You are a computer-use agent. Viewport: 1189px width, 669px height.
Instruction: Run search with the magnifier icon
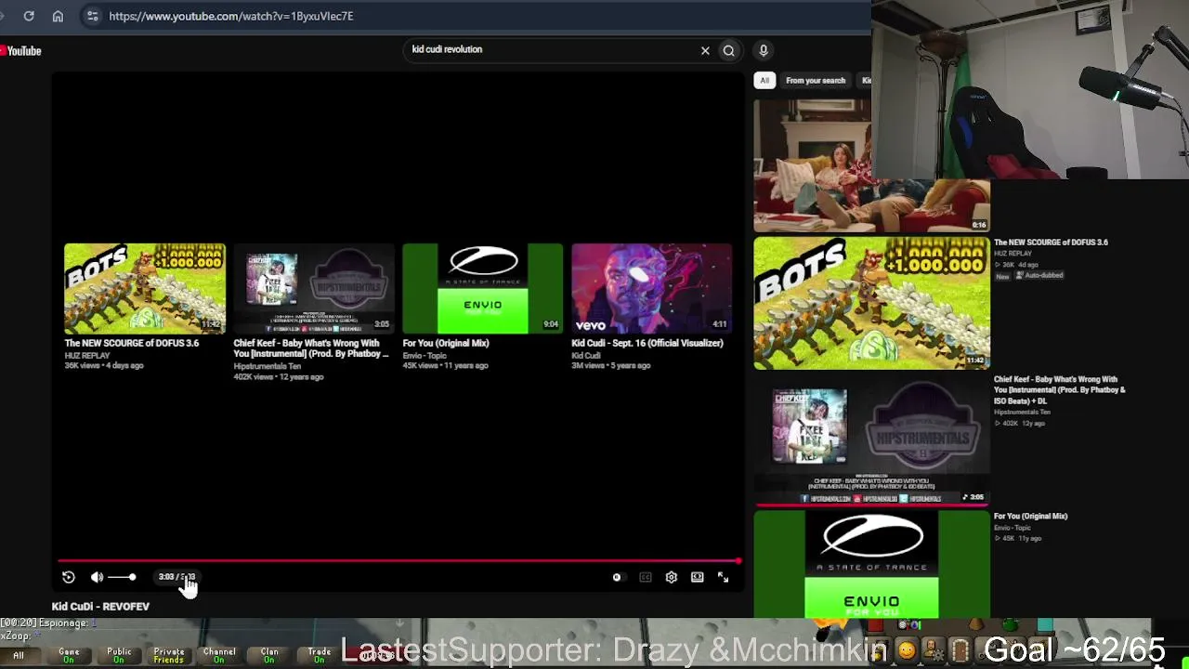pyautogui.click(x=729, y=50)
